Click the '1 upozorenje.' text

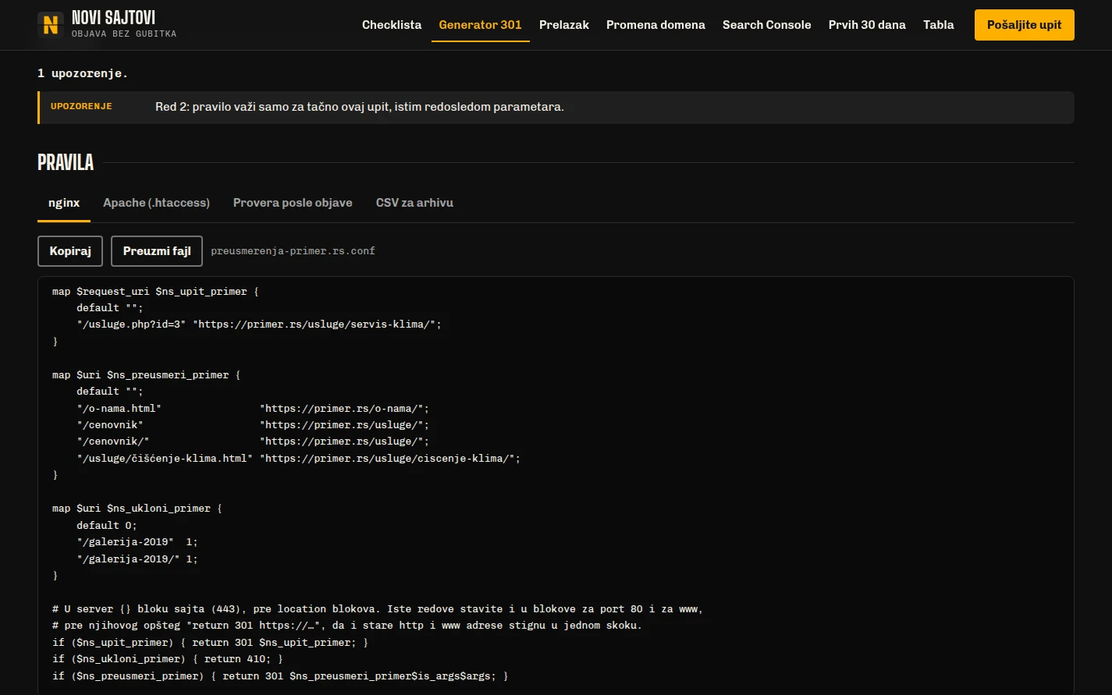point(83,73)
